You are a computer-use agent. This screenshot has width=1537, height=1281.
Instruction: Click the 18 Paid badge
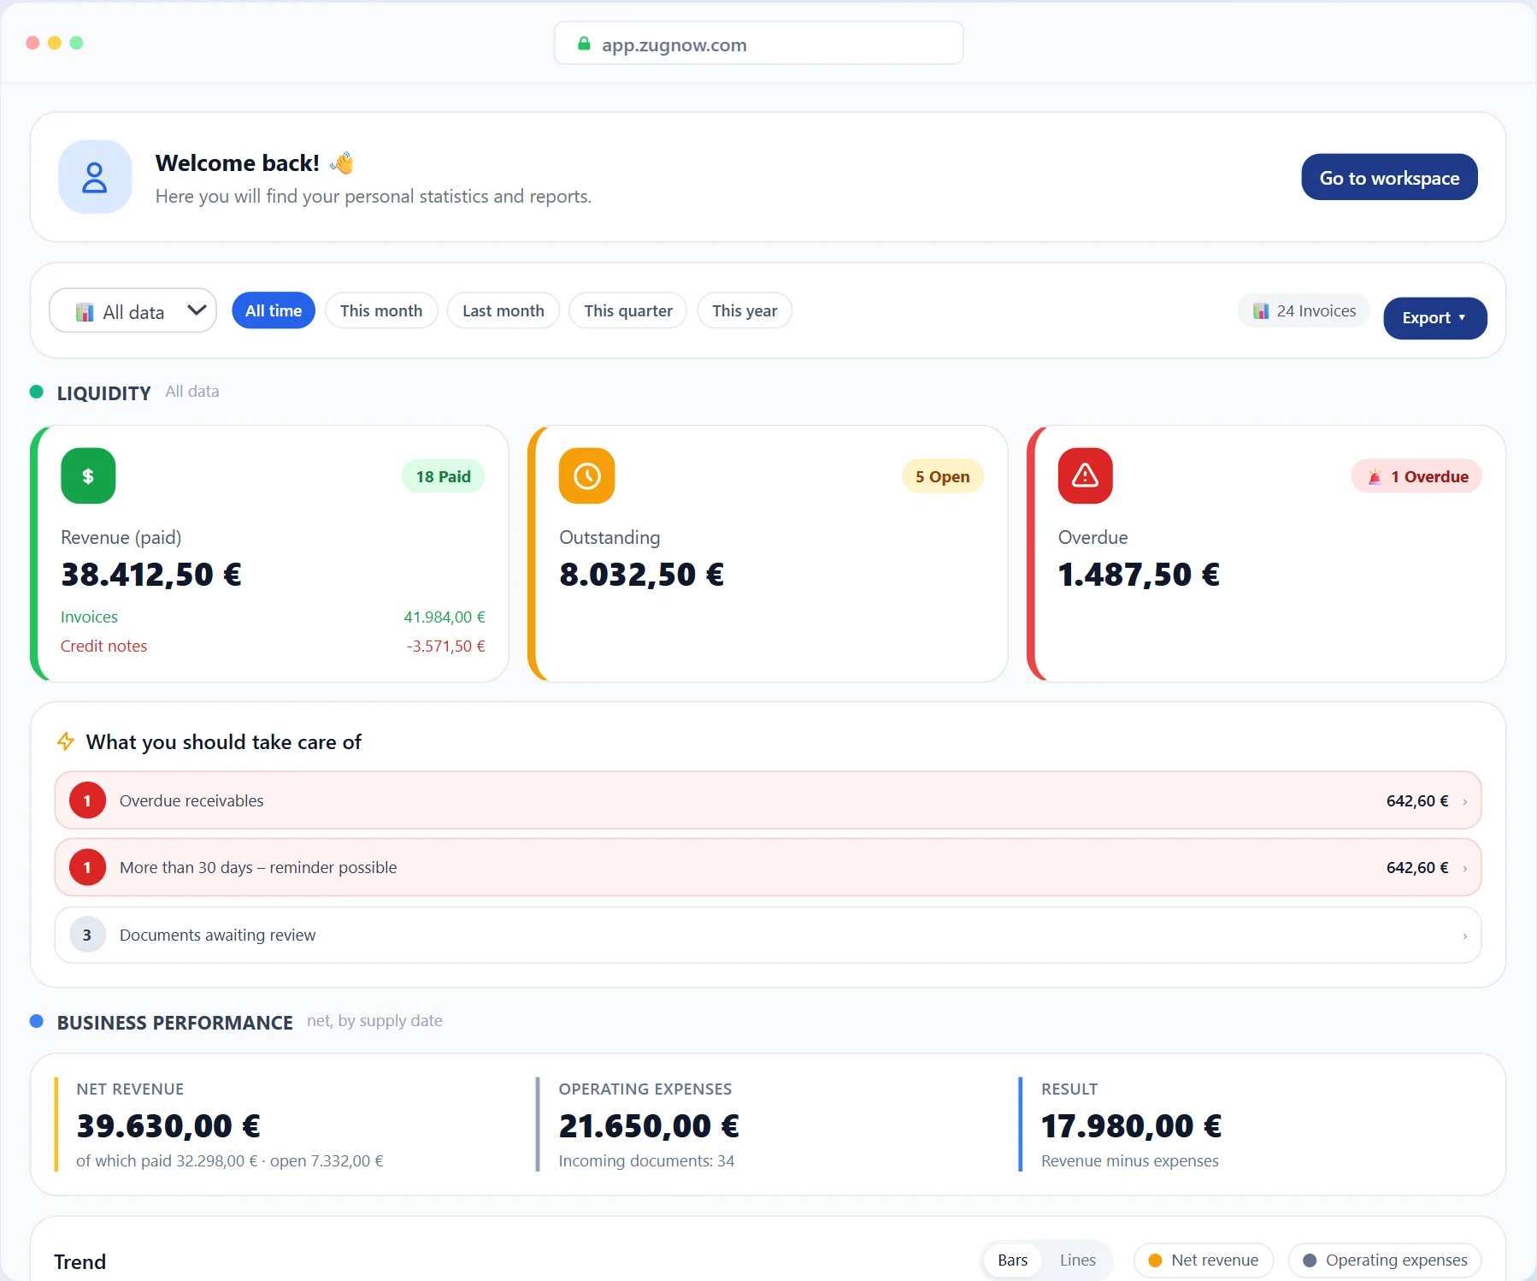443,476
